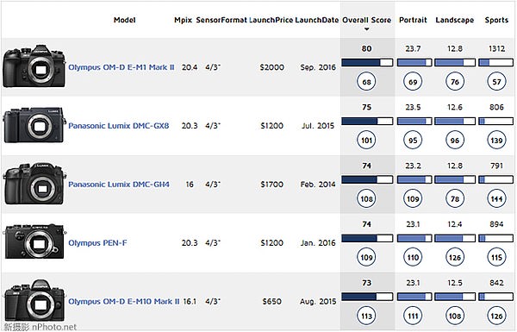
Task: Sort the table by Portrait column
Action: click(413, 20)
